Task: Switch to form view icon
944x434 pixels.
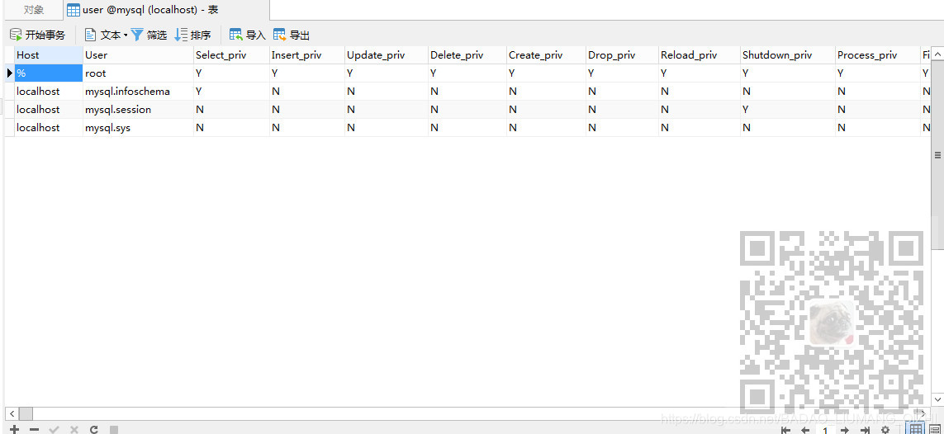Action: click(x=934, y=429)
